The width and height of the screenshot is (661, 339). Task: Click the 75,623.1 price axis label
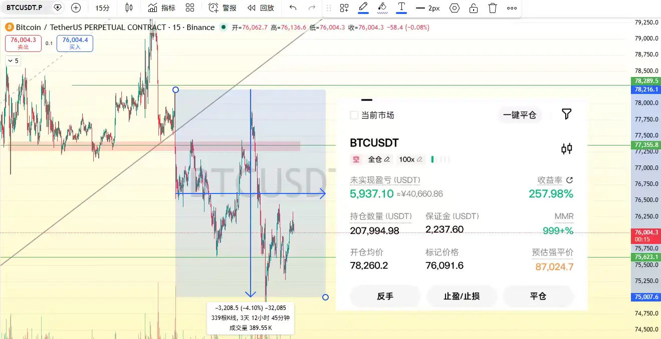pos(645,257)
